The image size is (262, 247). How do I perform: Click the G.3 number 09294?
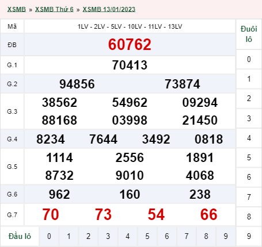point(200,102)
